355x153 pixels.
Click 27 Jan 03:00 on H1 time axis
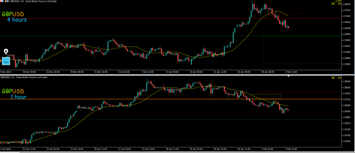(124, 149)
